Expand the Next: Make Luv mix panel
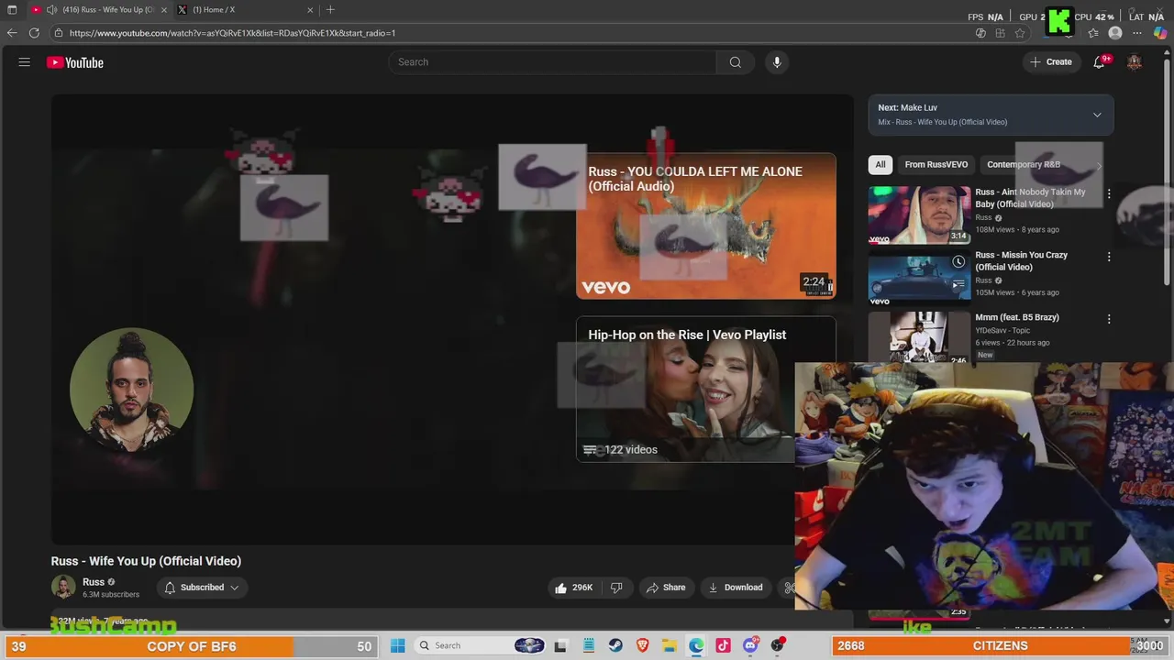Image resolution: width=1174 pixels, height=660 pixels. tap(1097, 115)
